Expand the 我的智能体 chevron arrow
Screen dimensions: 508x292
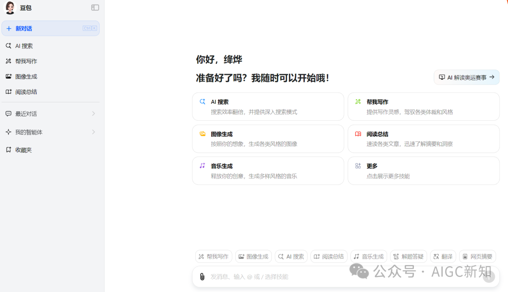coord(93,132)
